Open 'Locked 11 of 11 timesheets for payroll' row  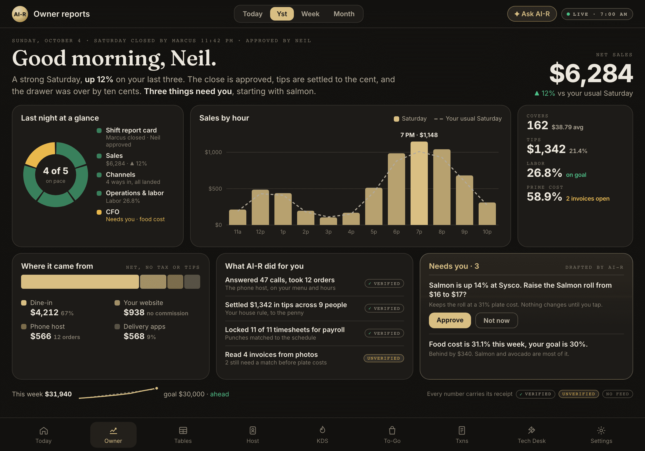pos(314,333)
